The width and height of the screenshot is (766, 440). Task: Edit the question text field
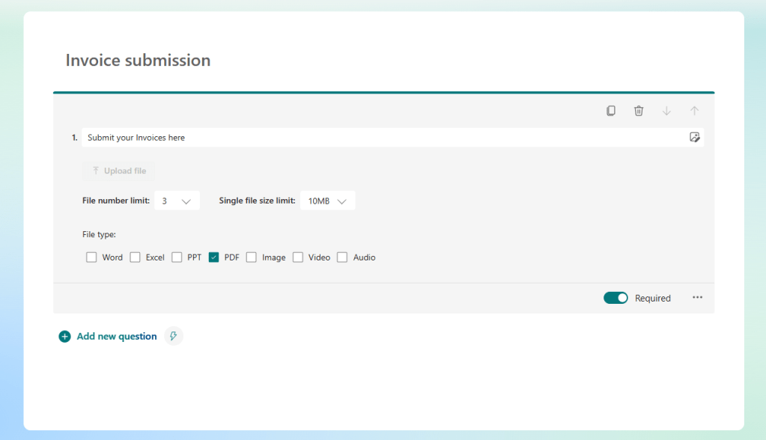click(x=300, y=137)
